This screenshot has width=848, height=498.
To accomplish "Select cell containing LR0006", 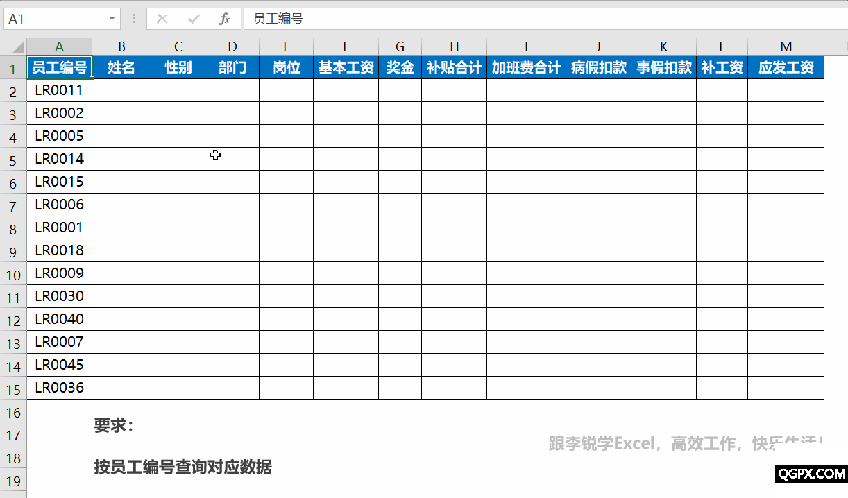I will (x=59, y=205).
